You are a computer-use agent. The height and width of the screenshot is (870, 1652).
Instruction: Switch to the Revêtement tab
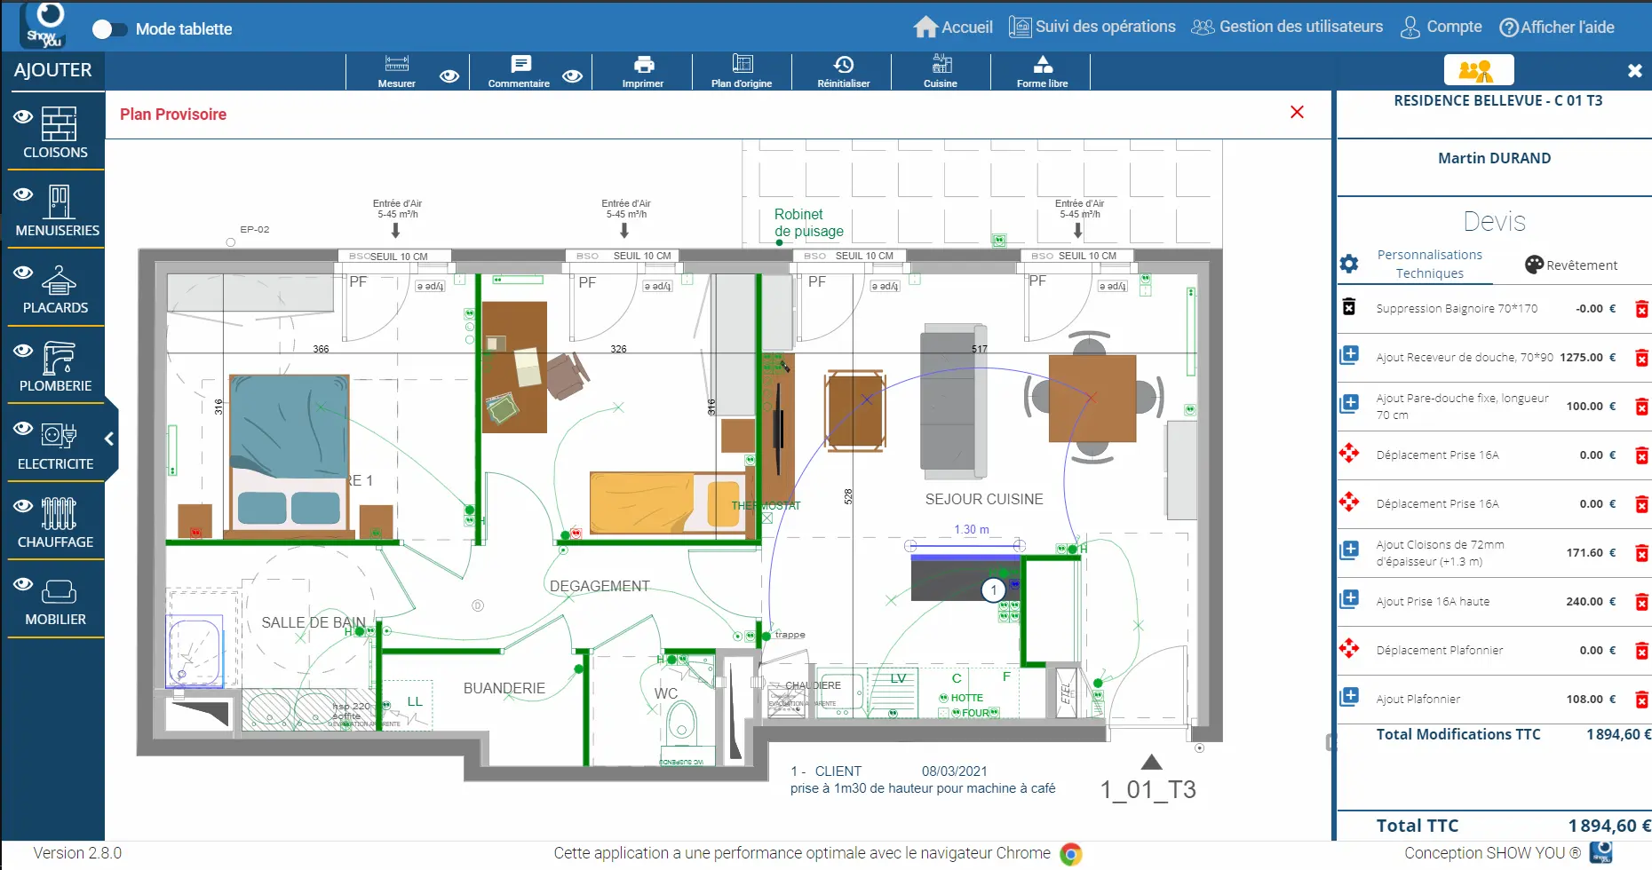coord(1571,265)
